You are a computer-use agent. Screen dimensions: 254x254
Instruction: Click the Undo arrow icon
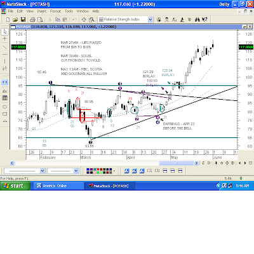[x=74, y=20]
